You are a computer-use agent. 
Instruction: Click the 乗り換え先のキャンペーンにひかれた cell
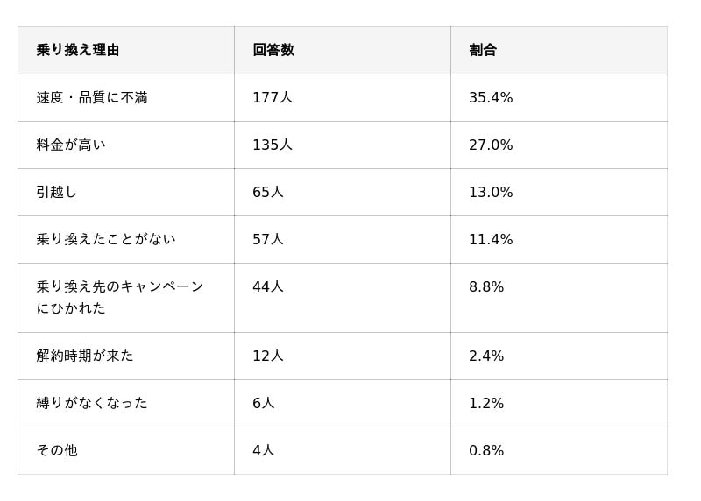120,297
